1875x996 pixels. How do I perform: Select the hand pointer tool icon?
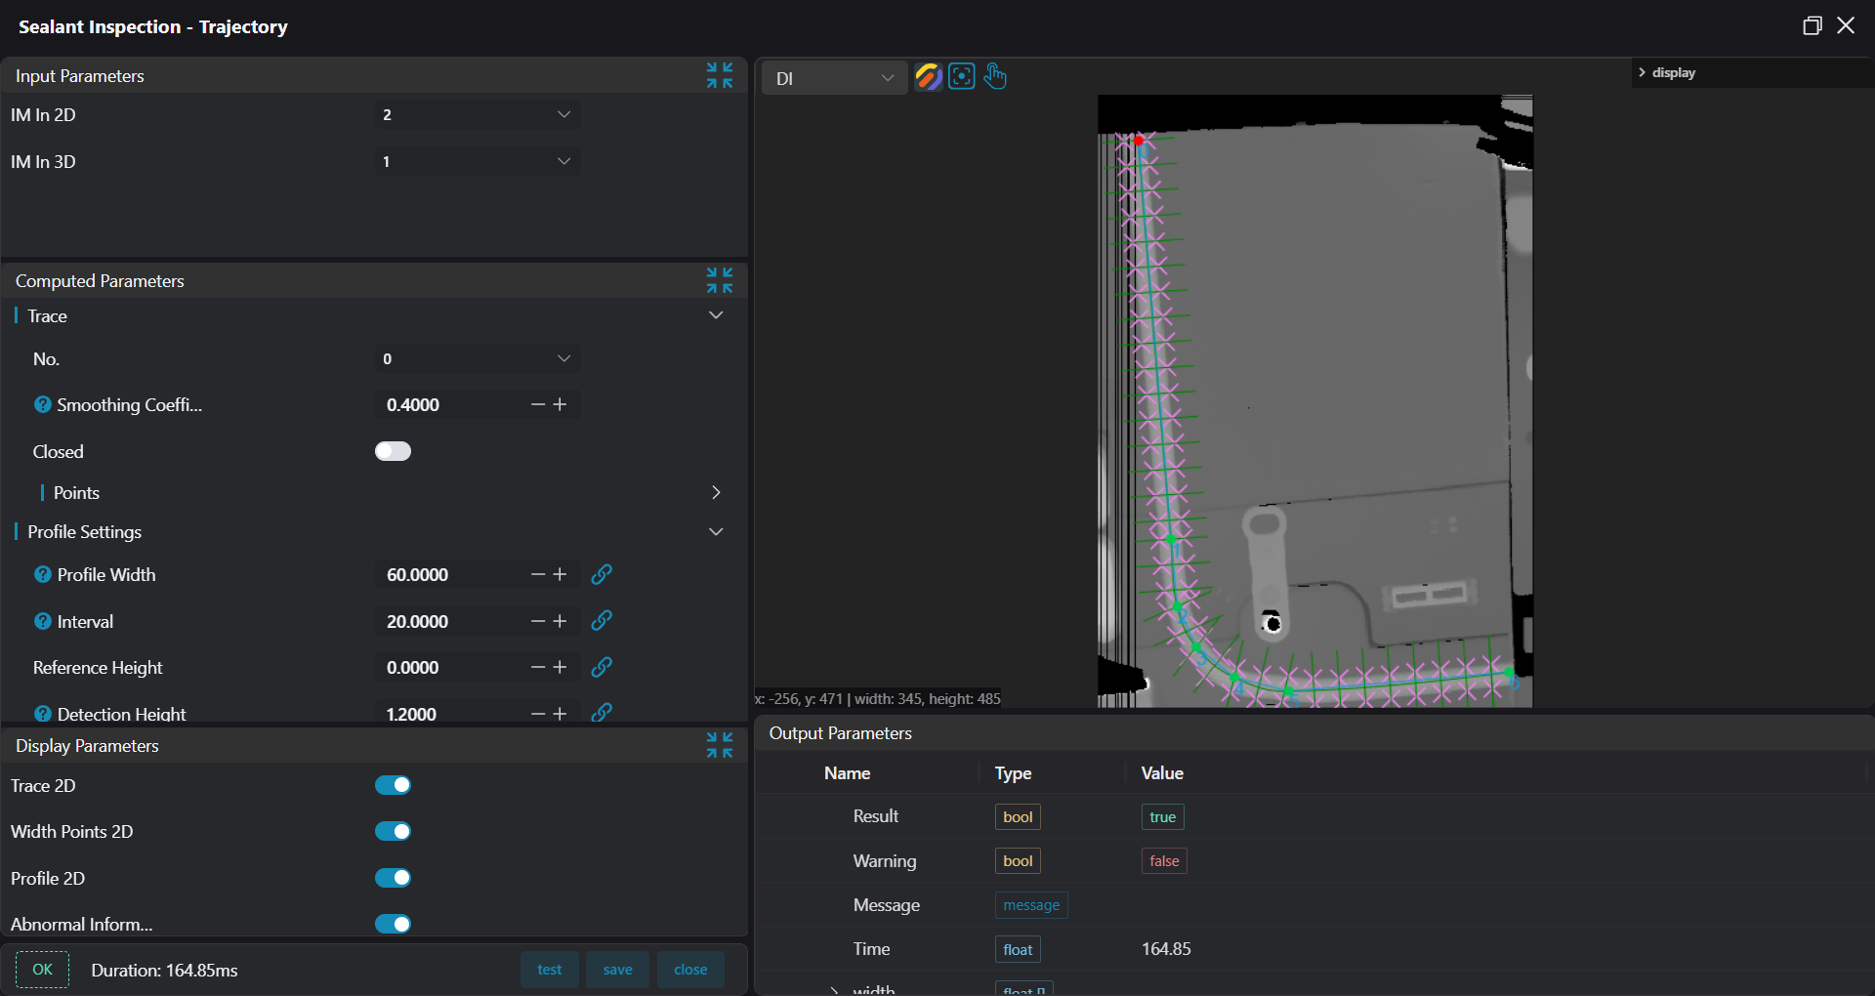tap(995, 77)
